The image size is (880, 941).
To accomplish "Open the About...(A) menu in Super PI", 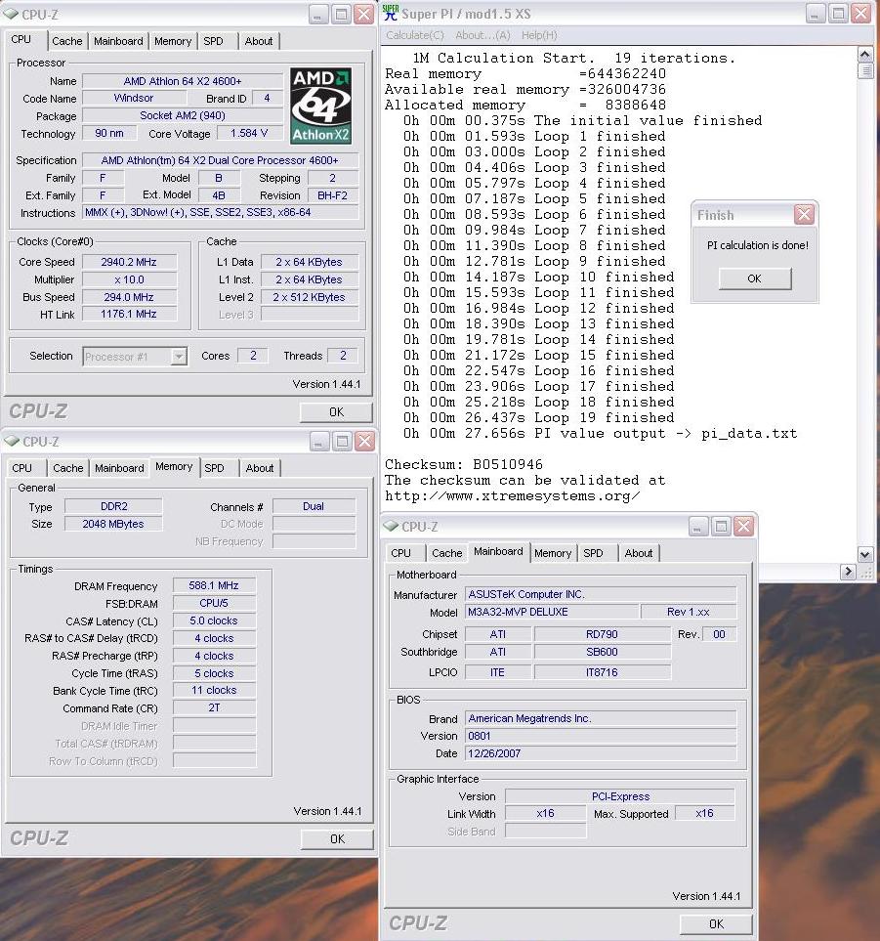I will point(482,35).
